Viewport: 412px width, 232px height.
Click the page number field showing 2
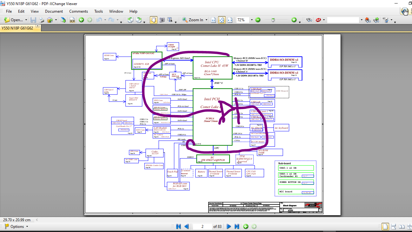[202, 226]
